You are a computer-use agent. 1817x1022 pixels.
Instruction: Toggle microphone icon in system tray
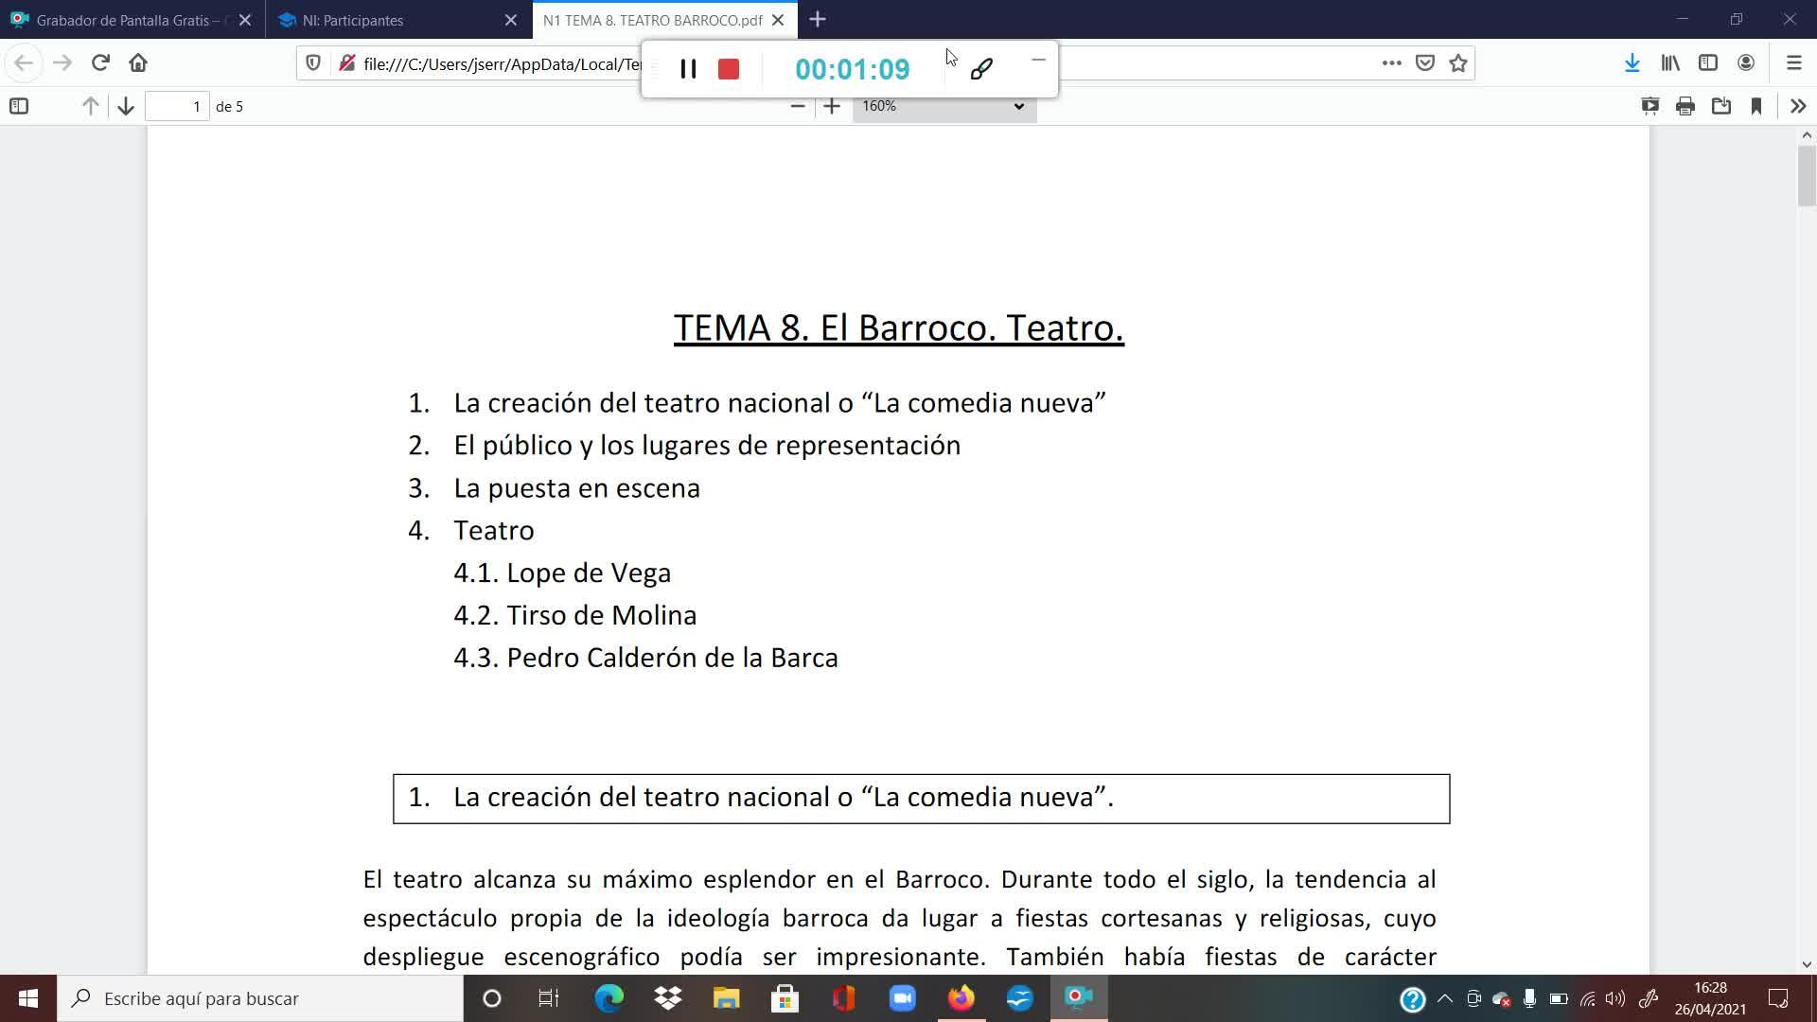[x=1529, y=998]
